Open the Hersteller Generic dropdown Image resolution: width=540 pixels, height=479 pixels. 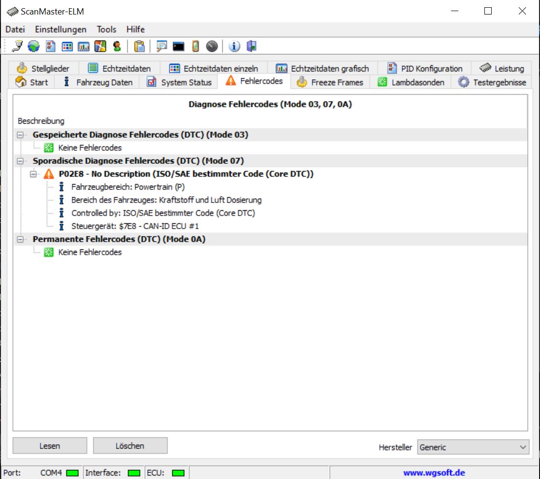pos(473,447)
